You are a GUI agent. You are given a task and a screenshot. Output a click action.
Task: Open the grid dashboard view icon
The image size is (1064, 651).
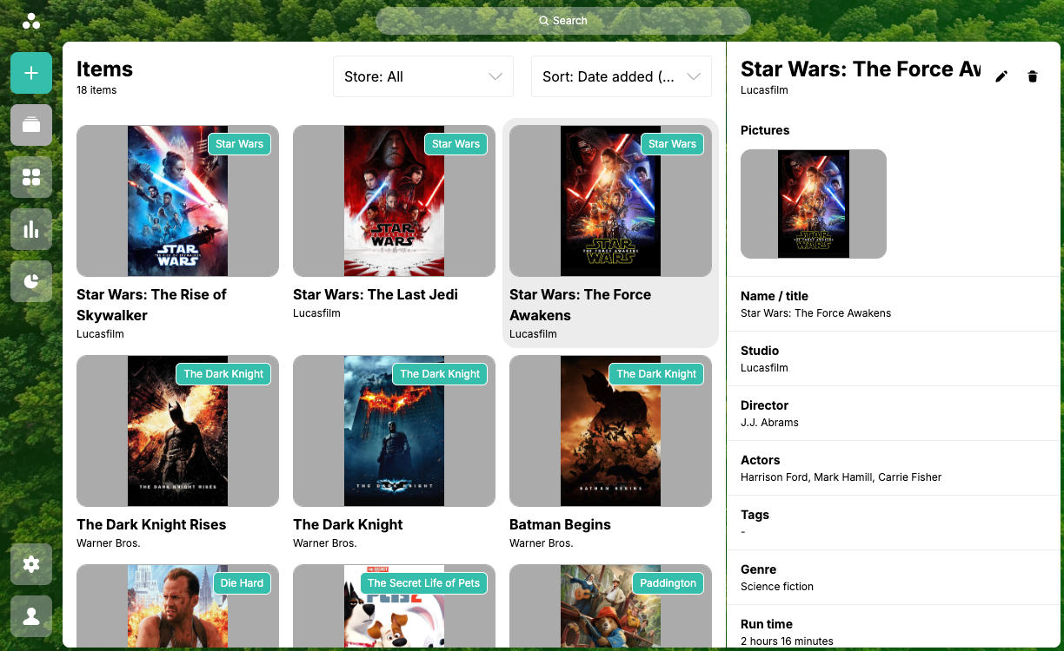(31, 177)
